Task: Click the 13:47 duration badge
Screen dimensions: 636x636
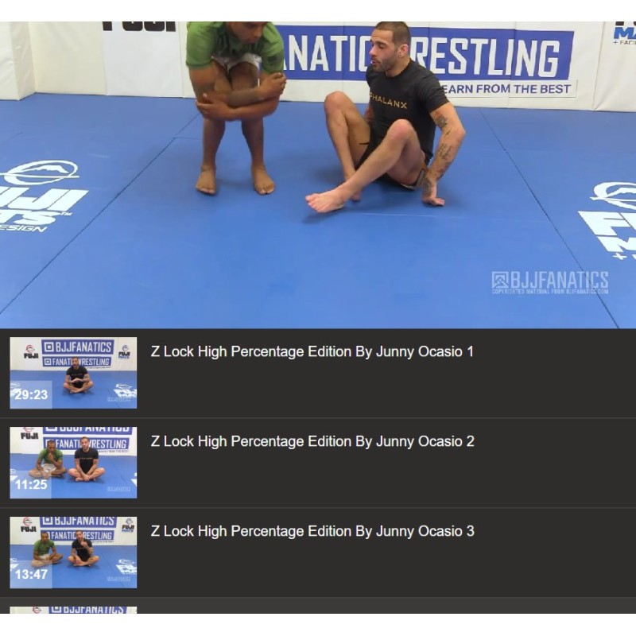Action: tap(31, 574)
